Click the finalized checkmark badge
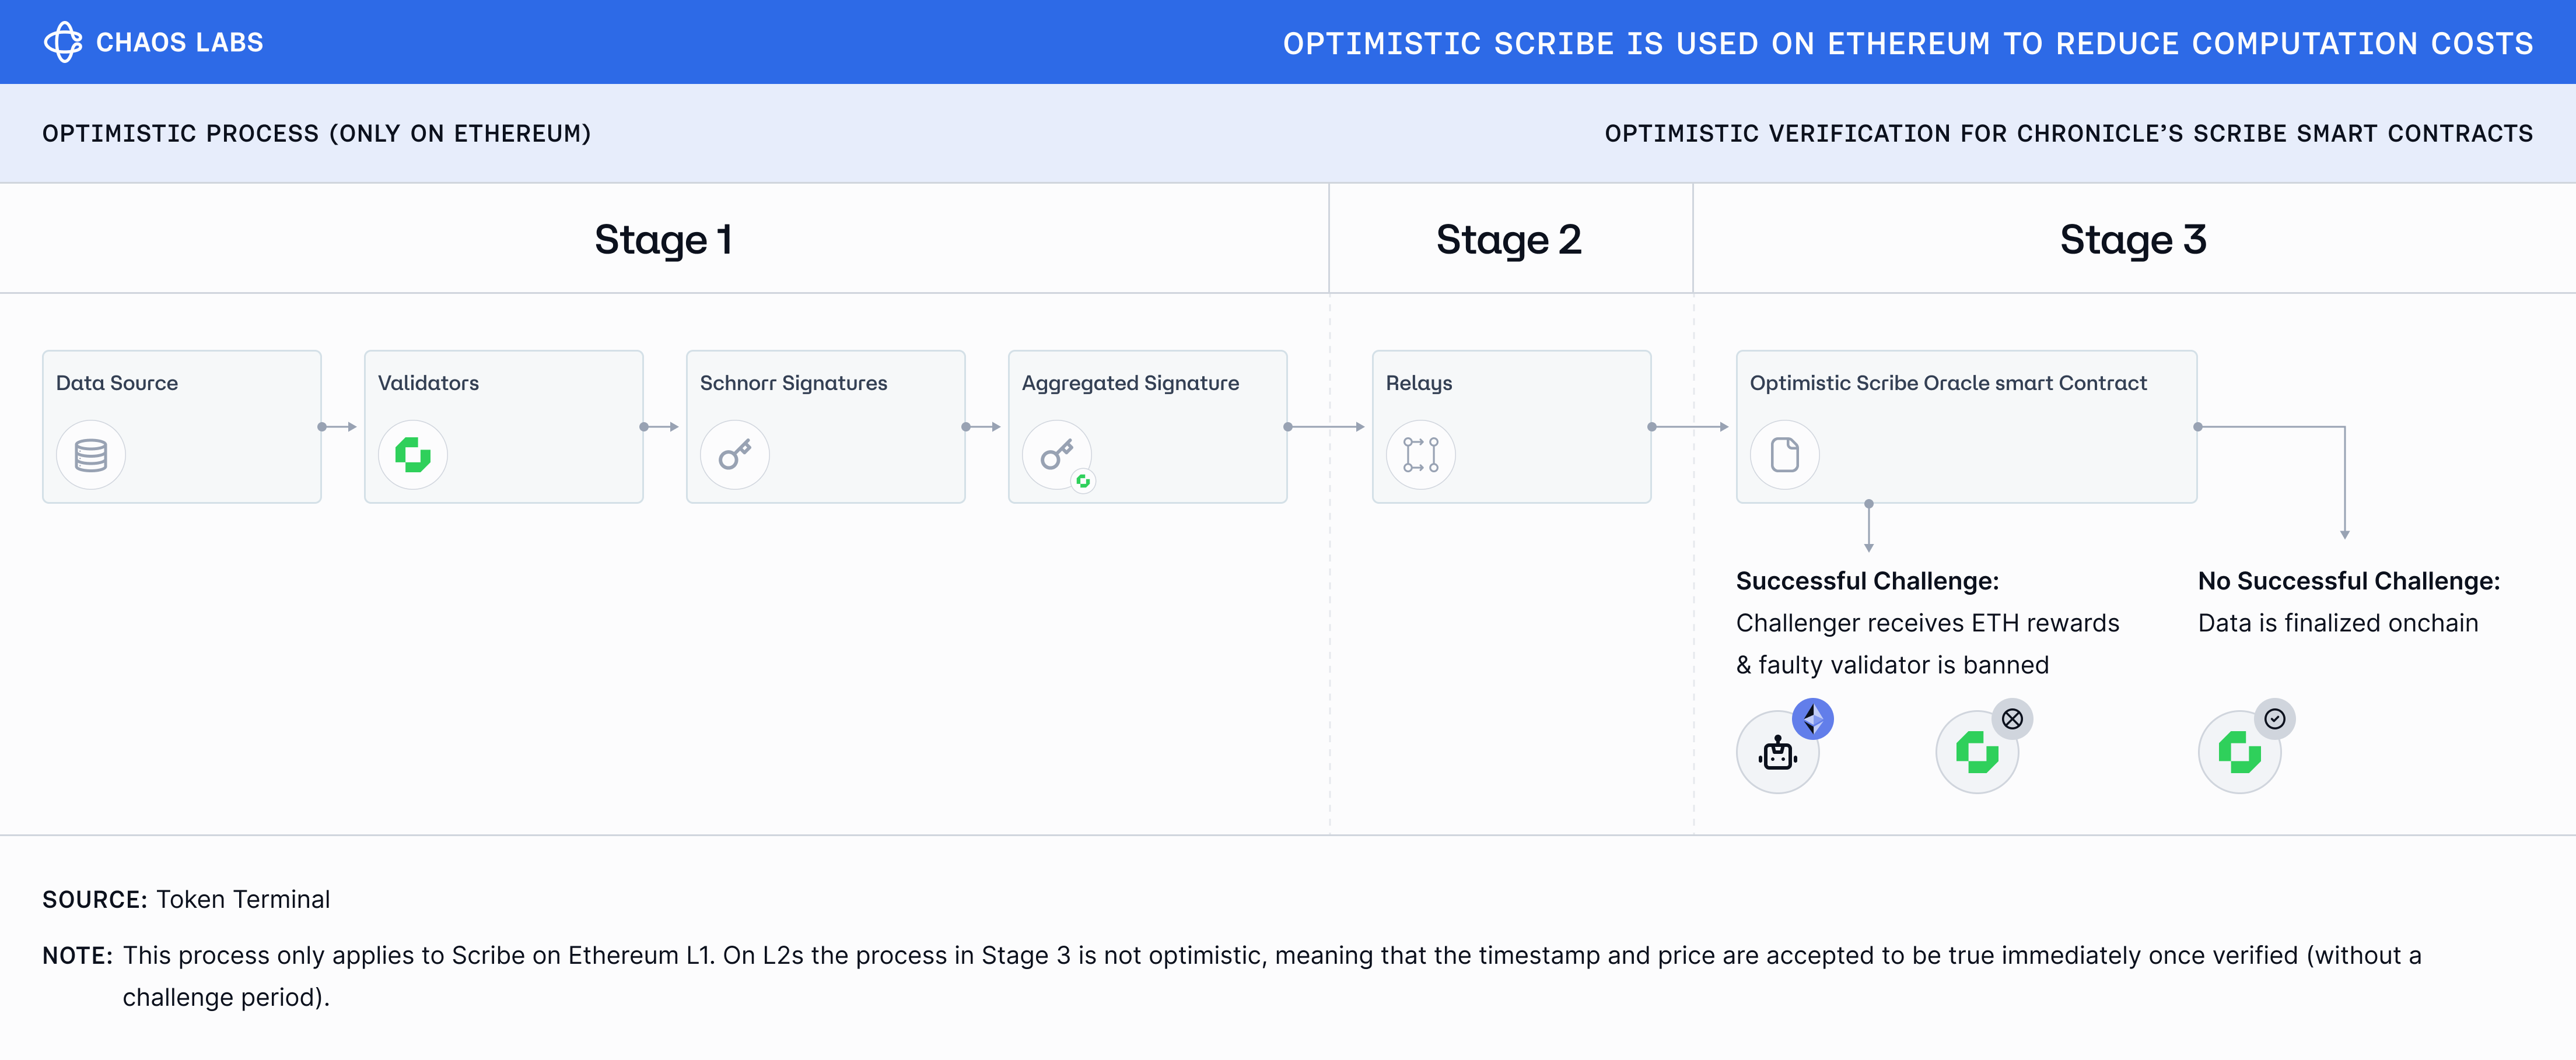Screen dimensions: 2576x1060 (2275, 719)
